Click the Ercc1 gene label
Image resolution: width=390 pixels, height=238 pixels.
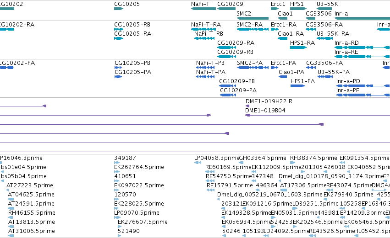278,4
